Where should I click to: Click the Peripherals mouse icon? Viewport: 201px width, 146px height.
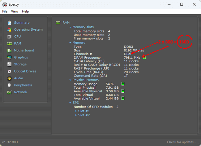coord(9,85)
